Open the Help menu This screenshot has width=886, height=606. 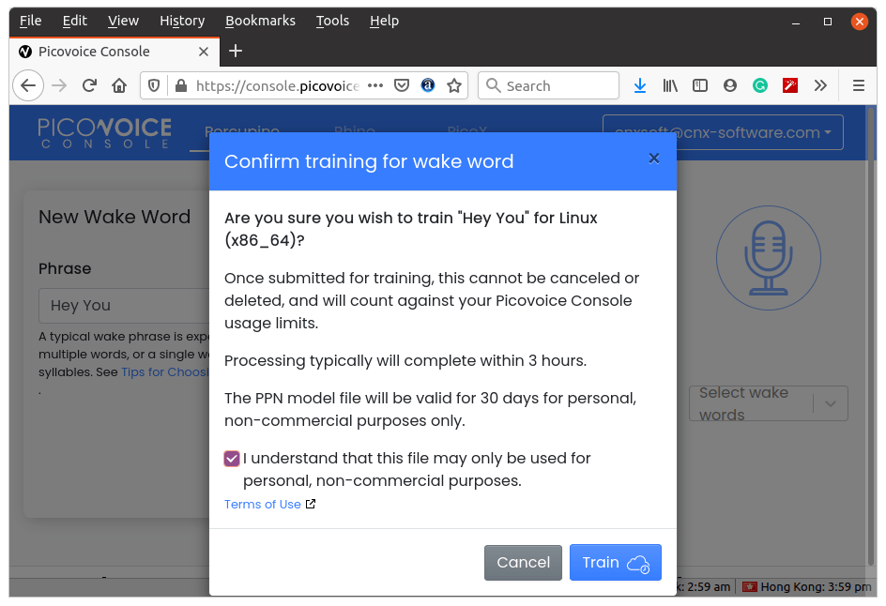tap(384, 21)
